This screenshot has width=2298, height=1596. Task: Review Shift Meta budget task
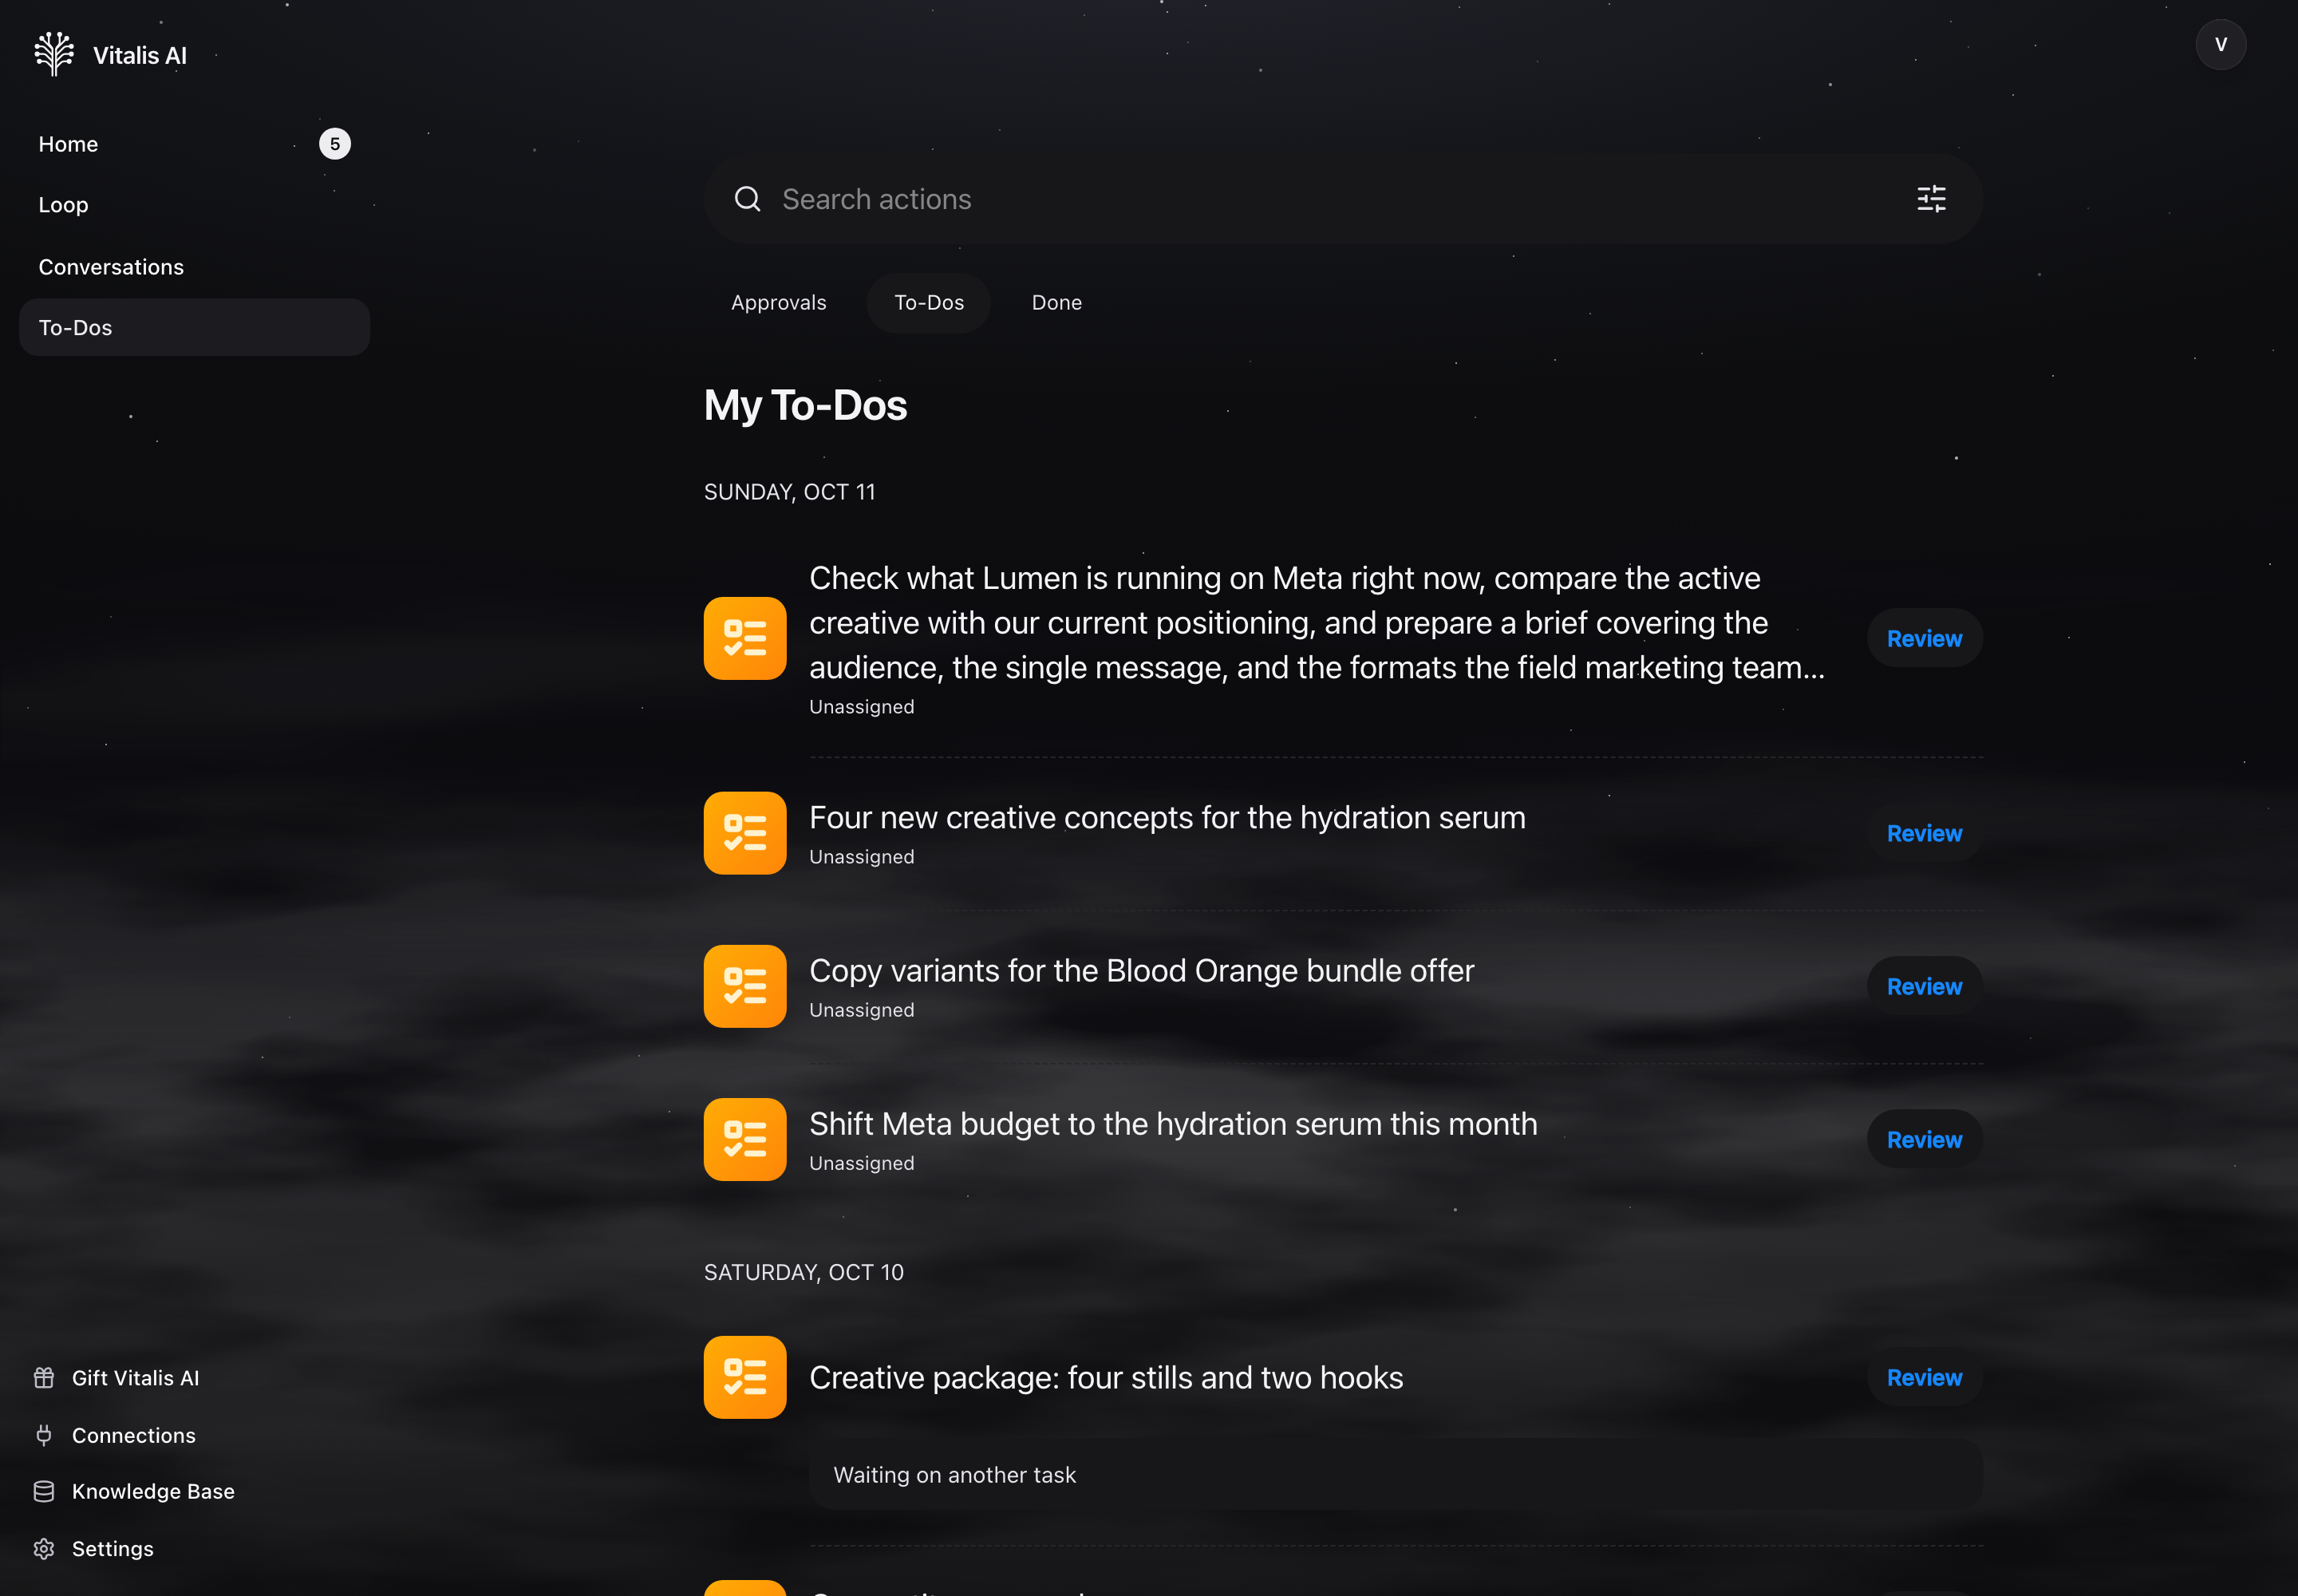1924,1139
